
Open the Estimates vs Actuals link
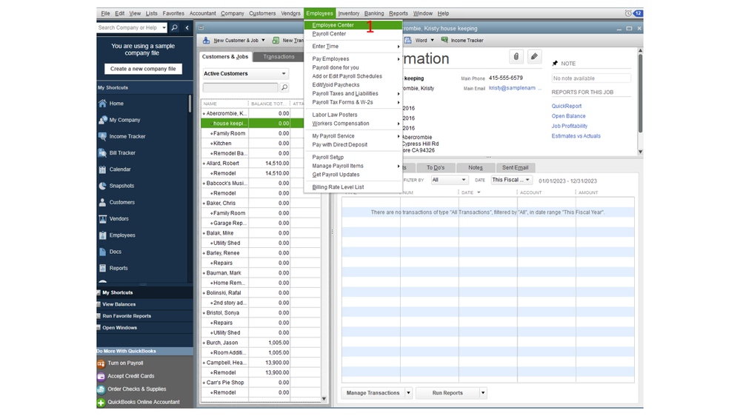576,136
